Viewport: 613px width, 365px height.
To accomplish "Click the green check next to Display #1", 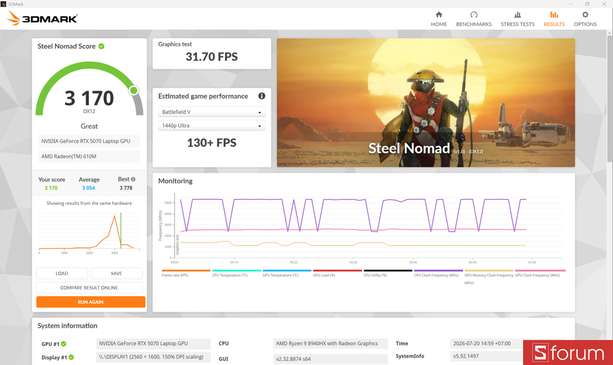I will coord(72,357).
